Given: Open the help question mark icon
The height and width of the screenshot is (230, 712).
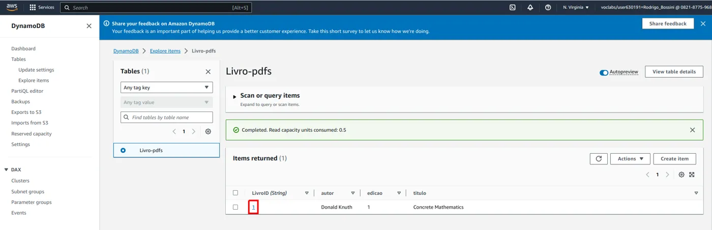Looking at the screenshot, I should point(548,8).
